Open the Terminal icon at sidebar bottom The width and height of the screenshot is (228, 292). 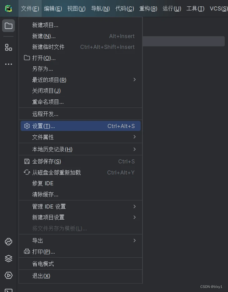coord(8,290)
